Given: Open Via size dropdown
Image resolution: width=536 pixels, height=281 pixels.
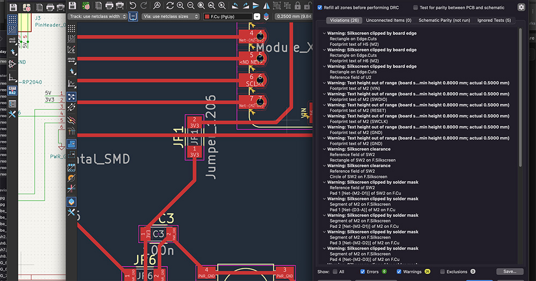Looking at the screenshot, I should point(170,17).
